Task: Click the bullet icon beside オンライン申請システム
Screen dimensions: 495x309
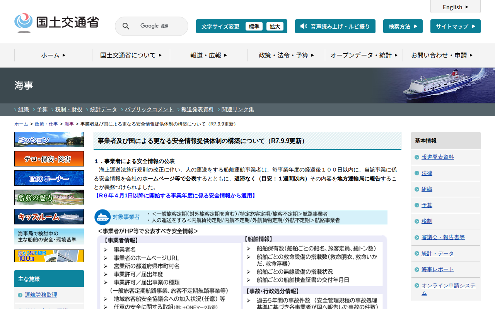Action: click(x=416, y=286)
